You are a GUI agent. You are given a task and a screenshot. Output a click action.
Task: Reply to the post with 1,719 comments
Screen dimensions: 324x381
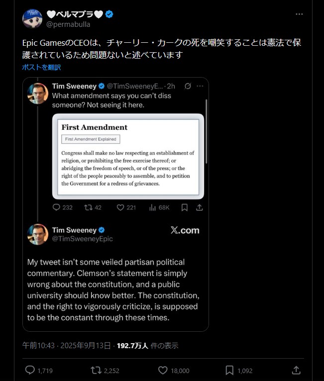tap(30, 370)
